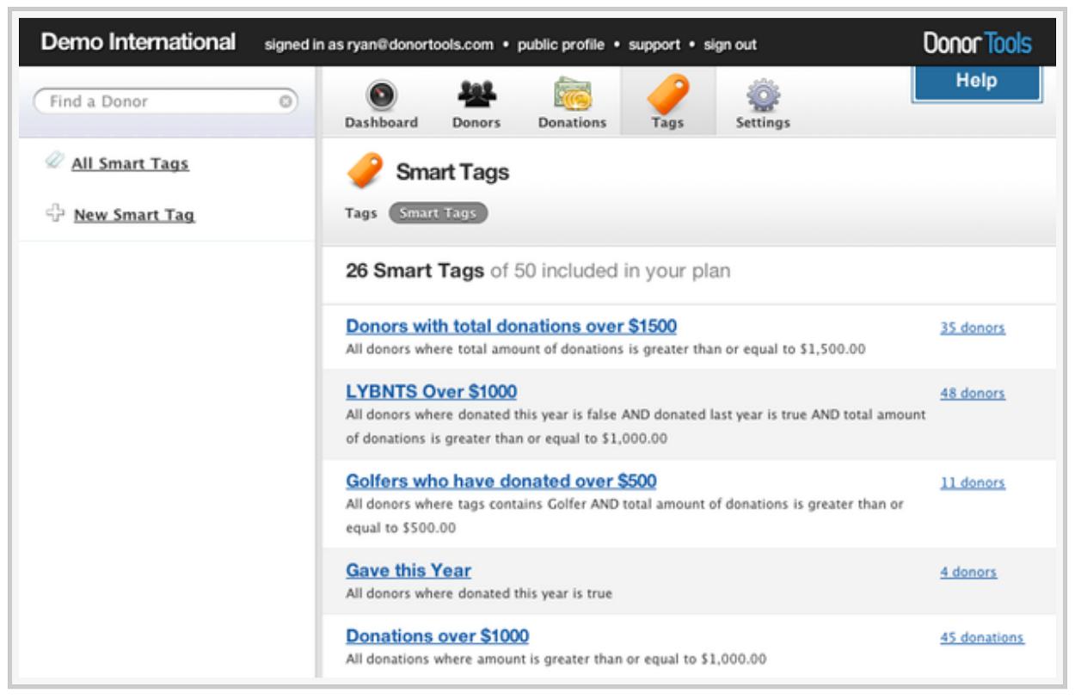Open the Dashboard gauge icon
Image resolution: width=1075 pixels, height=699 pixels.
tap(381, 95)
